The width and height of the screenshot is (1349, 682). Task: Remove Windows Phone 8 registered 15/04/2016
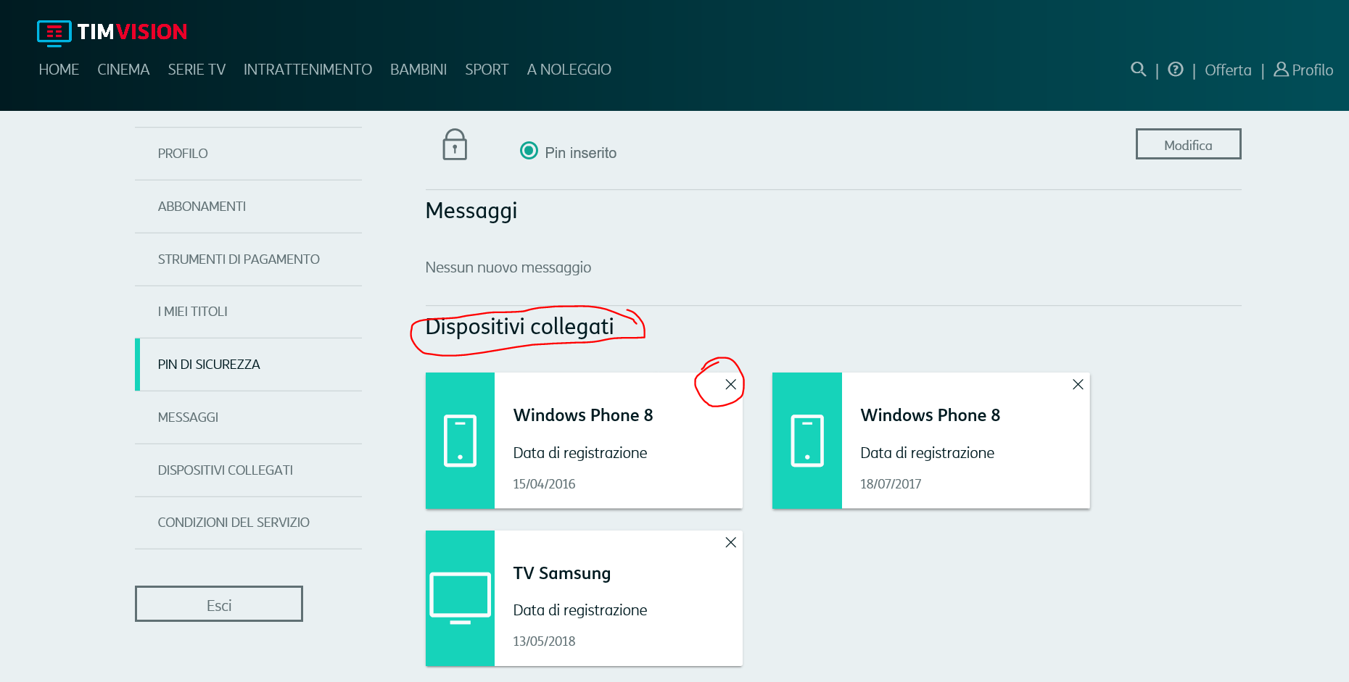tap(730, 385)
